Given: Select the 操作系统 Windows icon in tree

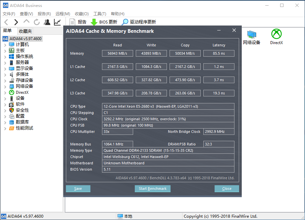Looking at the screenshot, I should coord(12,56).
